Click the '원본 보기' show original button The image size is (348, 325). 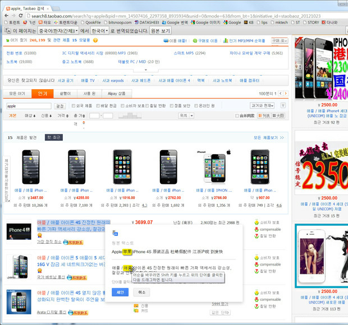click(x=161, y=31)
